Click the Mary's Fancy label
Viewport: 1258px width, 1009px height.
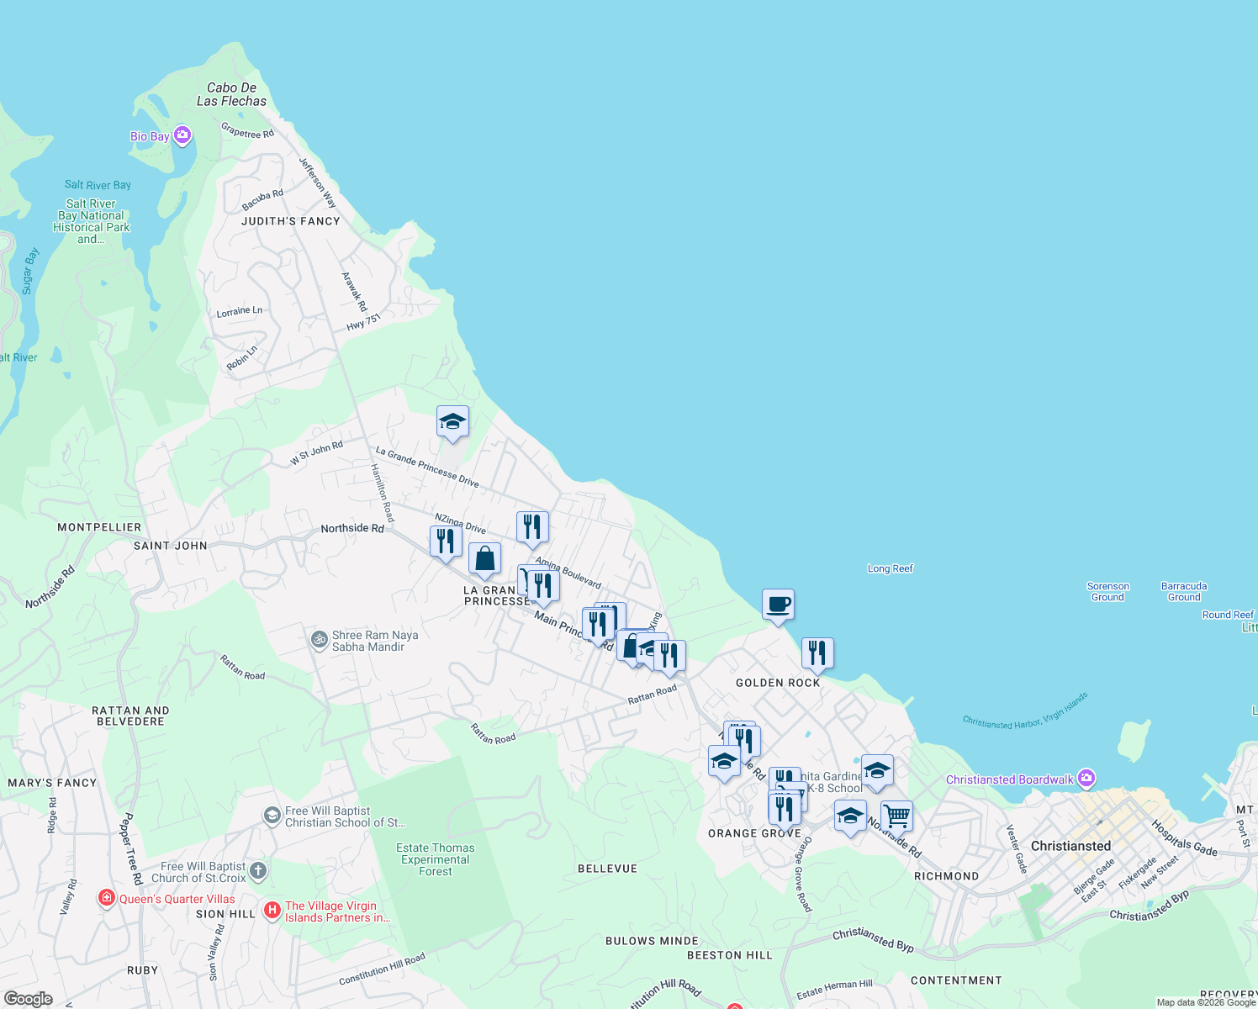pos(52,783)
